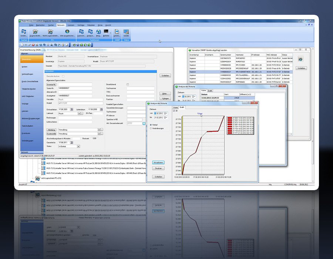Launch the Ping function icon
333x259 pixels.
(98, 33)
